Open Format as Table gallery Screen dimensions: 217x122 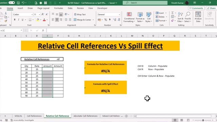(140, 17)
